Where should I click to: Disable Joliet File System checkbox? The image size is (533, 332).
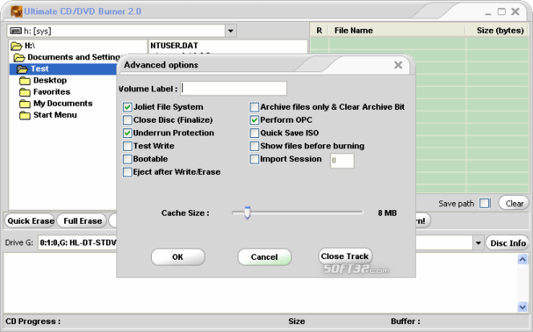[128, 107]
